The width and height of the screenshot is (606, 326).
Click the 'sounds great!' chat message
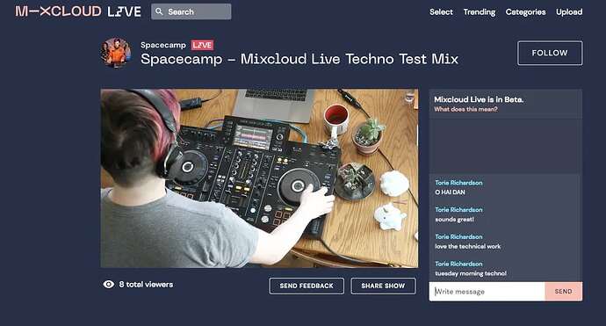click(x=455, y=220)
